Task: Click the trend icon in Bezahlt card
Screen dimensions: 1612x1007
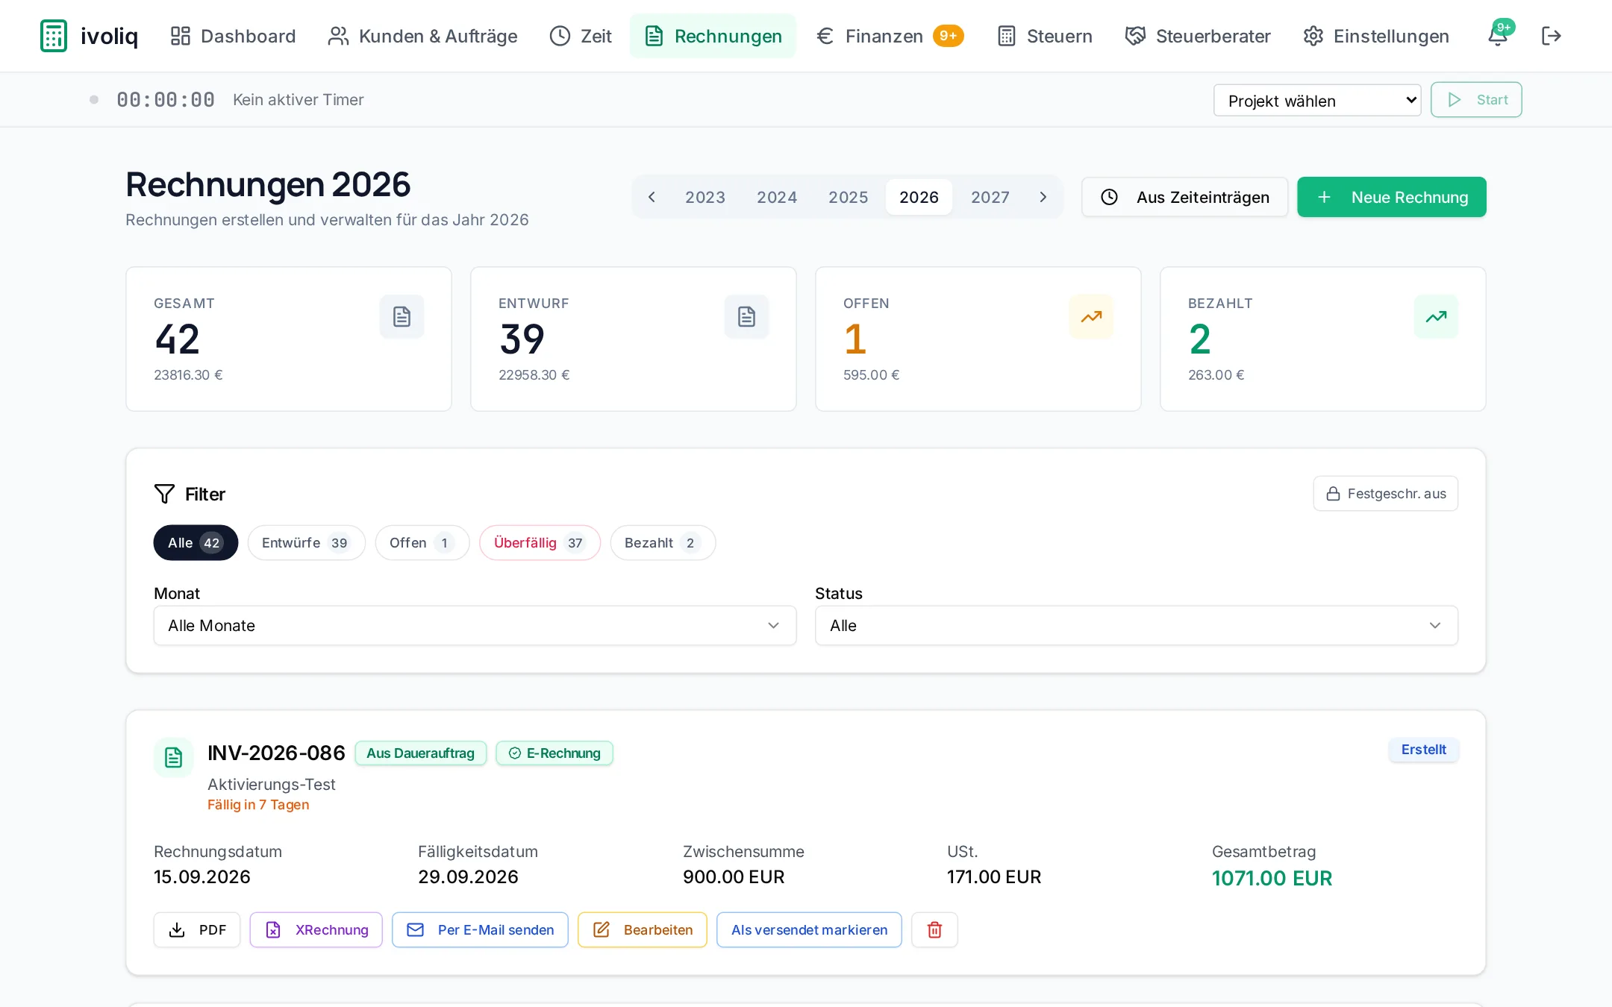Action: tap(1436, 316)
